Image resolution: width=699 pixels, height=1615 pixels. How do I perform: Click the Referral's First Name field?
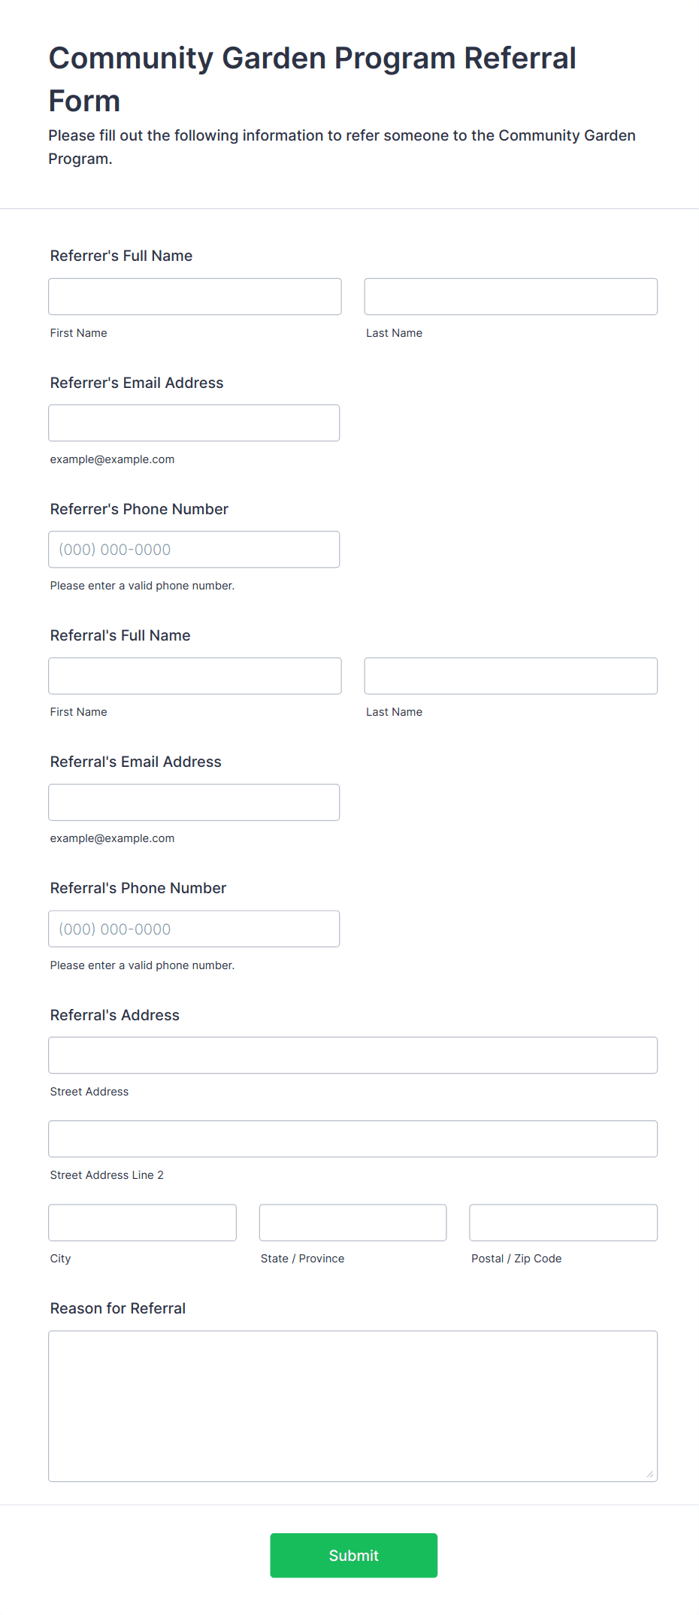click(x=195, y=675)
